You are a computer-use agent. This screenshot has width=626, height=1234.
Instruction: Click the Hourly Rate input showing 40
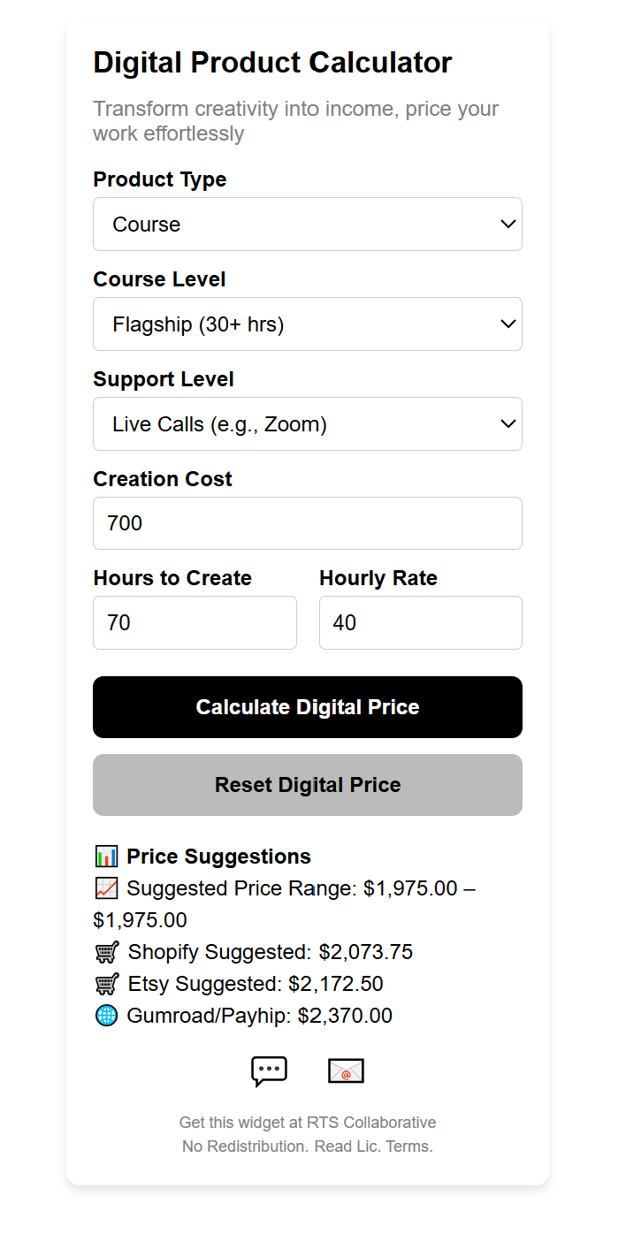point(420,622)
